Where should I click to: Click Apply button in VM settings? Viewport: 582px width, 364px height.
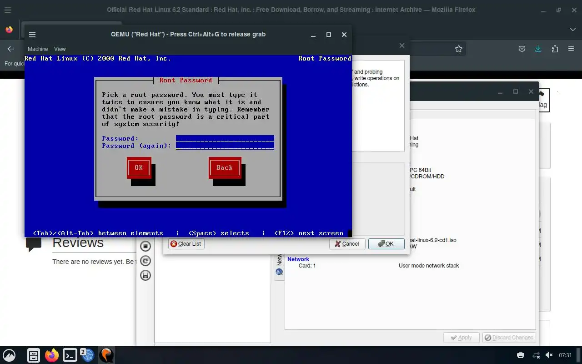(461, 338)
